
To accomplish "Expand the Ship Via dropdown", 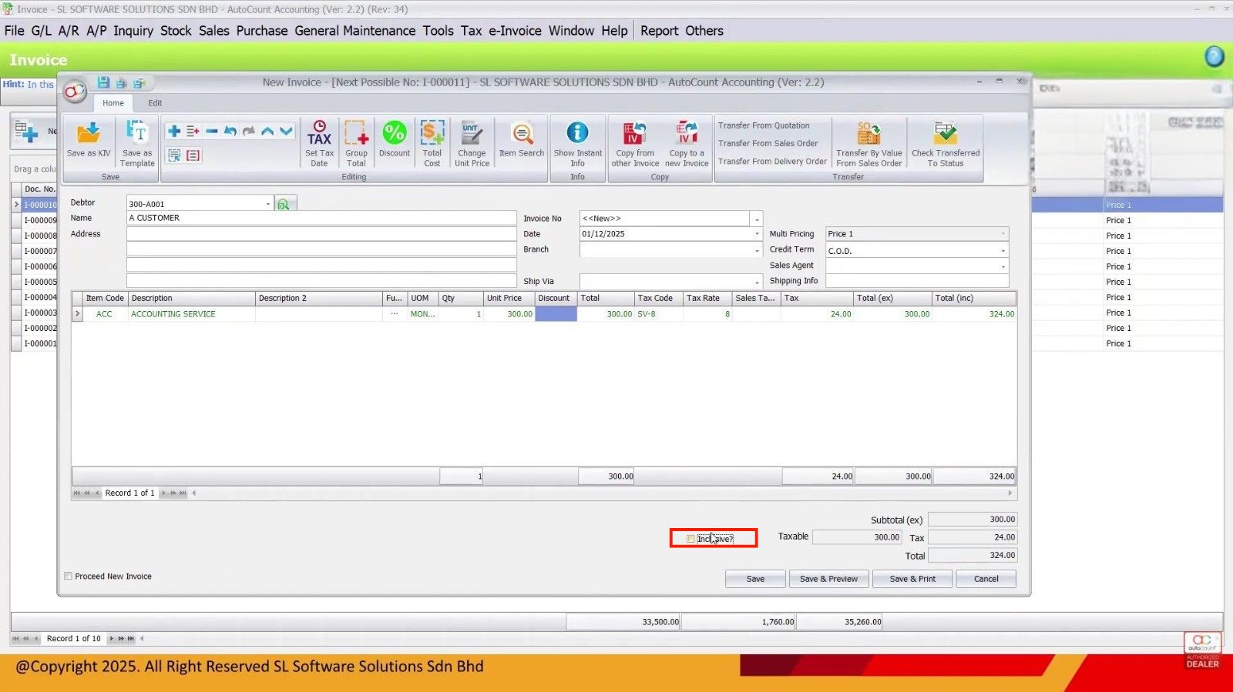I will [757, 282].
